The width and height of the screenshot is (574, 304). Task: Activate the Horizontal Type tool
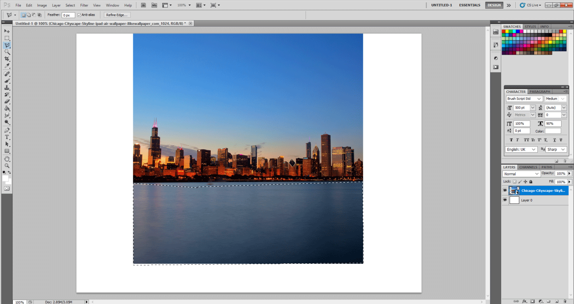7,137
